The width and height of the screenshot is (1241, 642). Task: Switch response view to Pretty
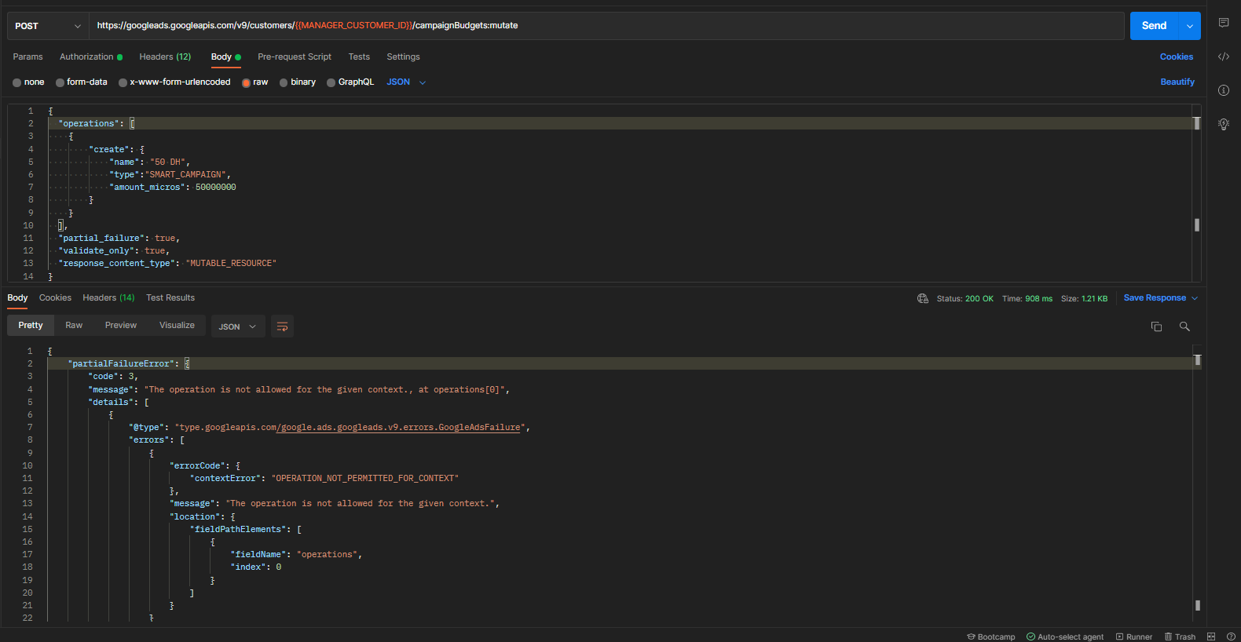coord(31,326)
